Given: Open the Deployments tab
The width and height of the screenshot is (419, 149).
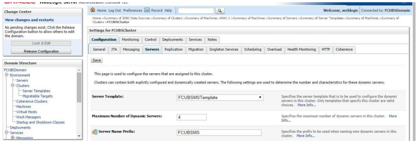Looking at the screenshot, I should (x=173, y=40).
